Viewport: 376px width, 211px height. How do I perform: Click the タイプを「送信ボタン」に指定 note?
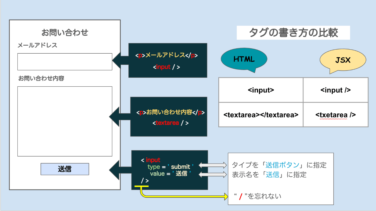click(x=279, y=165)
